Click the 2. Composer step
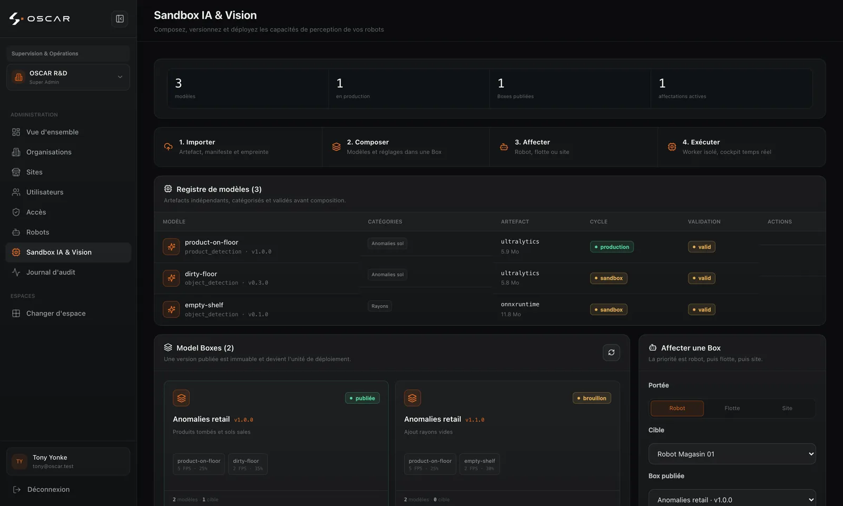This screenshot has height=506, width=843. 406,147
